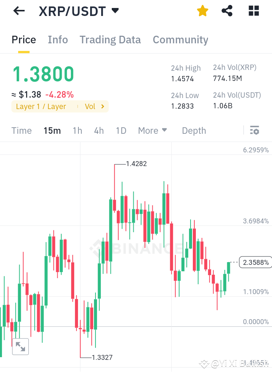Tap the back arrow to exit the chart
Screen dimensions: 272x372
click(x=18, y=11)
